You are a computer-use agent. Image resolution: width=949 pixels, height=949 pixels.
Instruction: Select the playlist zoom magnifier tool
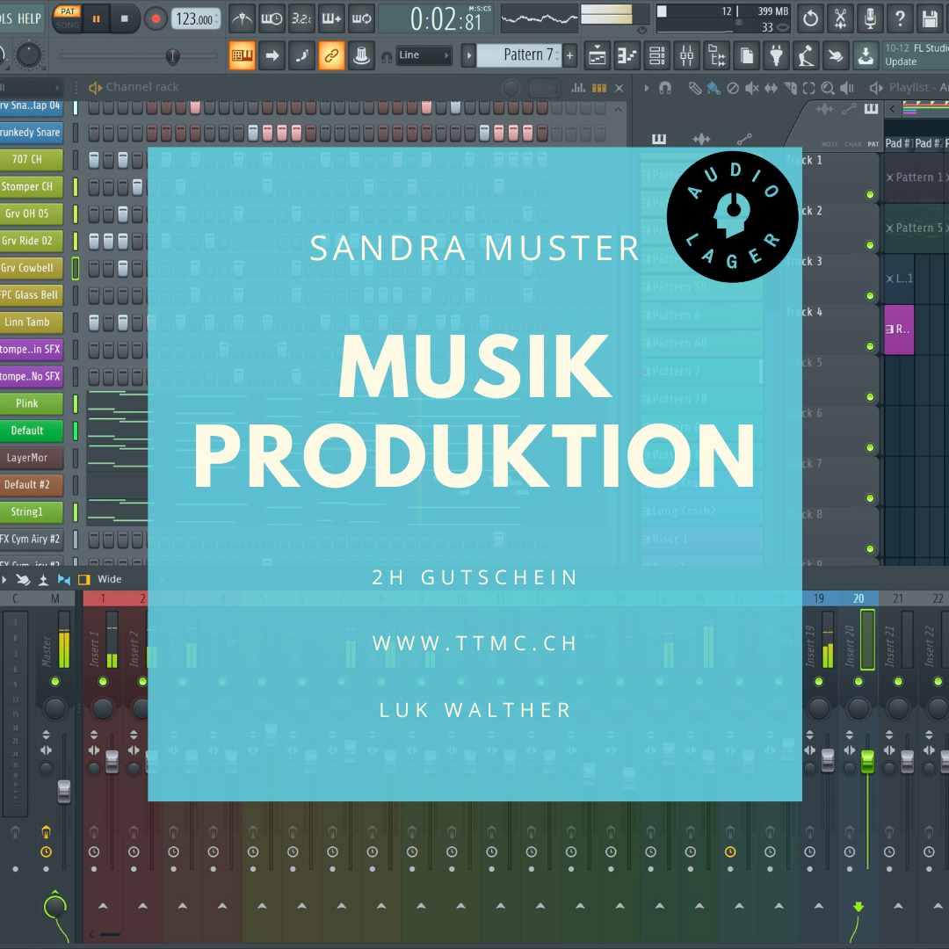coord(828,89)
